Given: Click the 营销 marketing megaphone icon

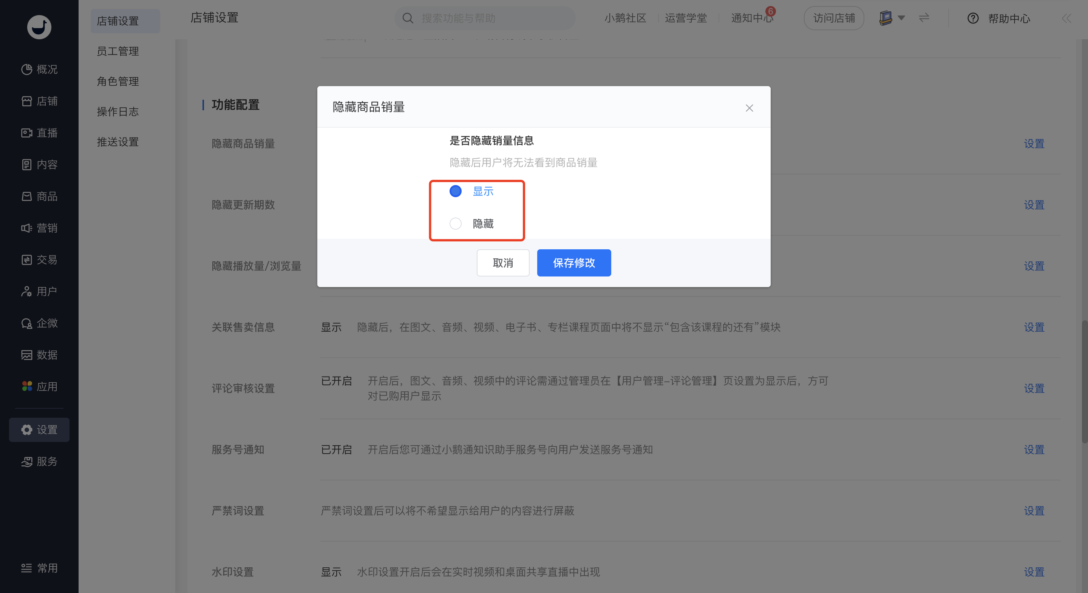Looking at the screenshot, I should 26,228.
